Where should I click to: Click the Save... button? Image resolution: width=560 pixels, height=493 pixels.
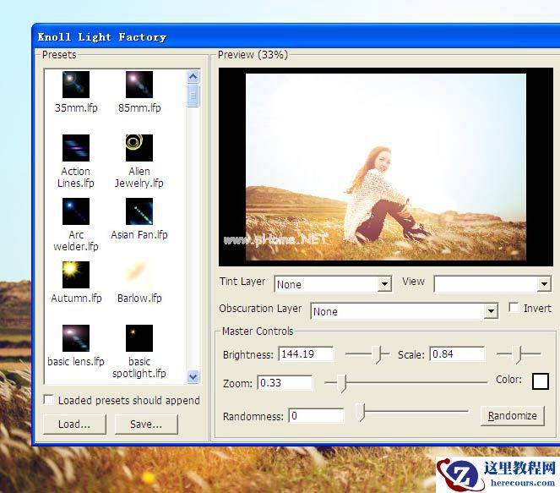146,425
